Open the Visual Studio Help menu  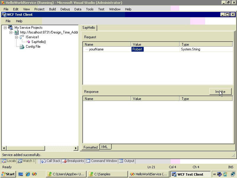128,9
